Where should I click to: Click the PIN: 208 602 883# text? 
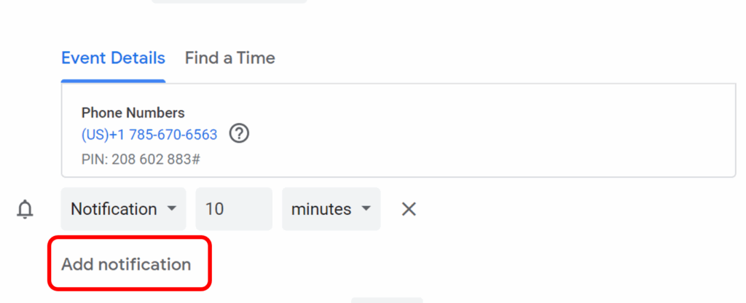tap(141, 159)
